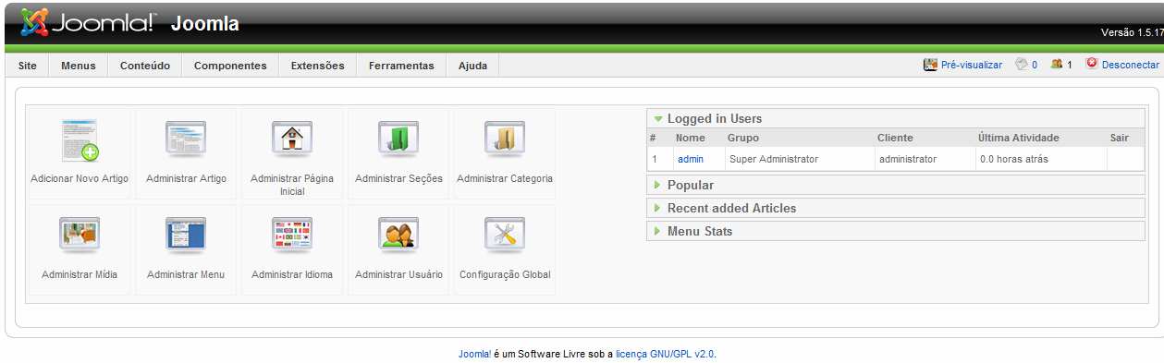The image size is (1164, 363).
Task: Open the Menus menu
Action: tap(79, 66)
